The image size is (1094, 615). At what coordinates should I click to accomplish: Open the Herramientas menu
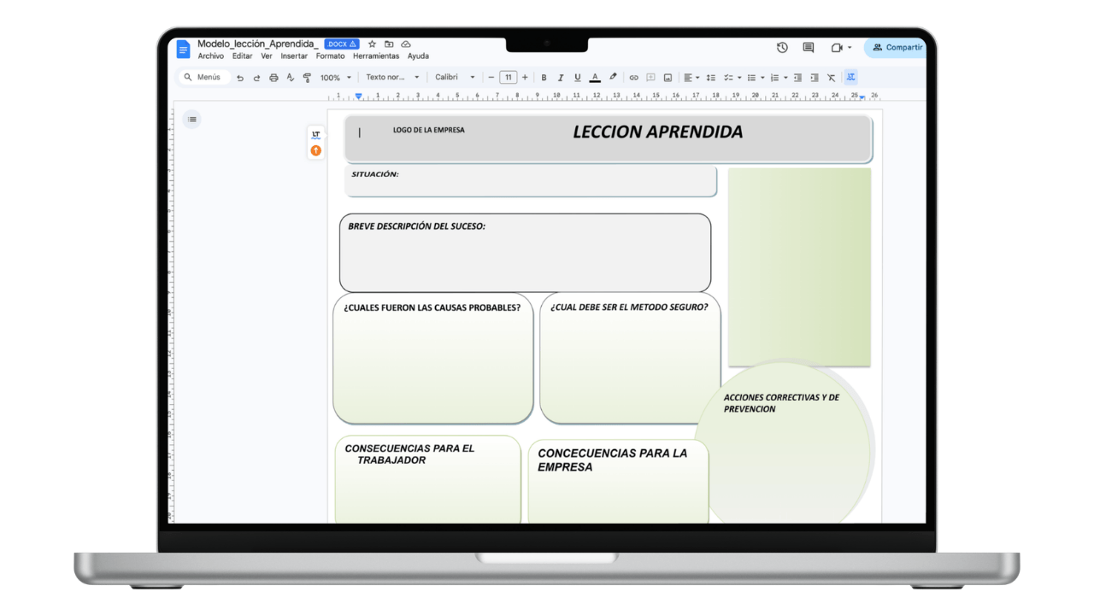pyautogui.click(x=377, y=55)
